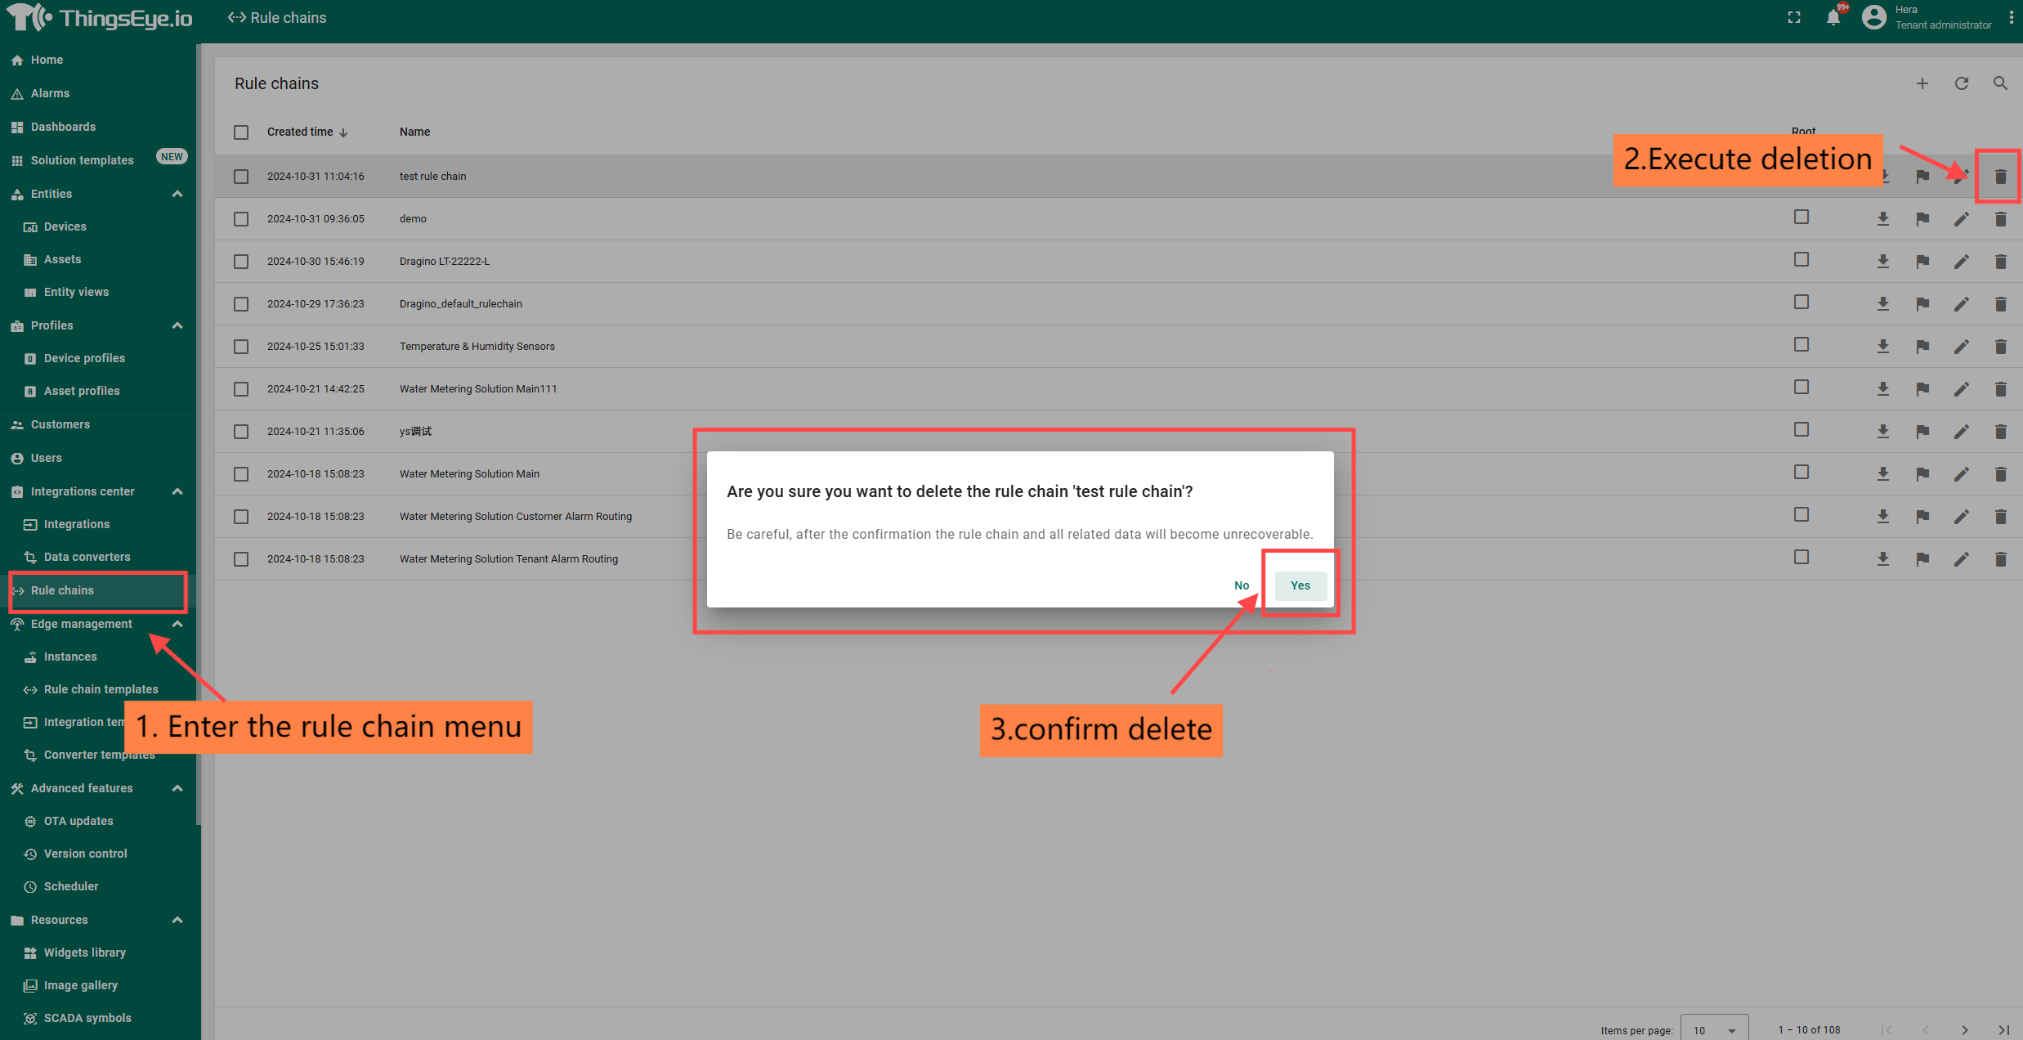Sort by Created time column header
The image size is (2023, 1040).
click(x=300, y=132)
